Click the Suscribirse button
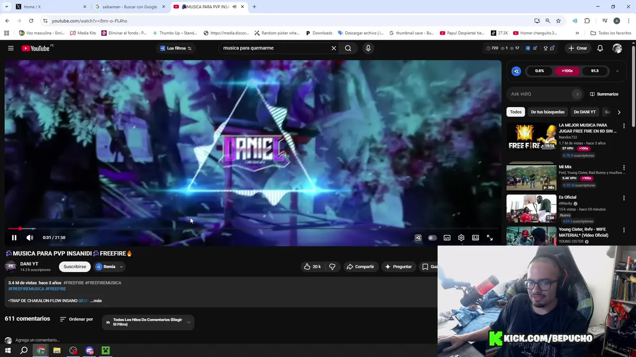This screenshot has height=357, width=636. [75, 267]
